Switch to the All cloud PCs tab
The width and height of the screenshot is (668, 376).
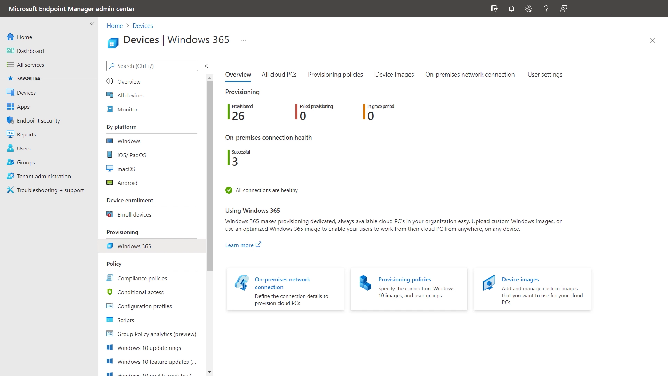279,75
